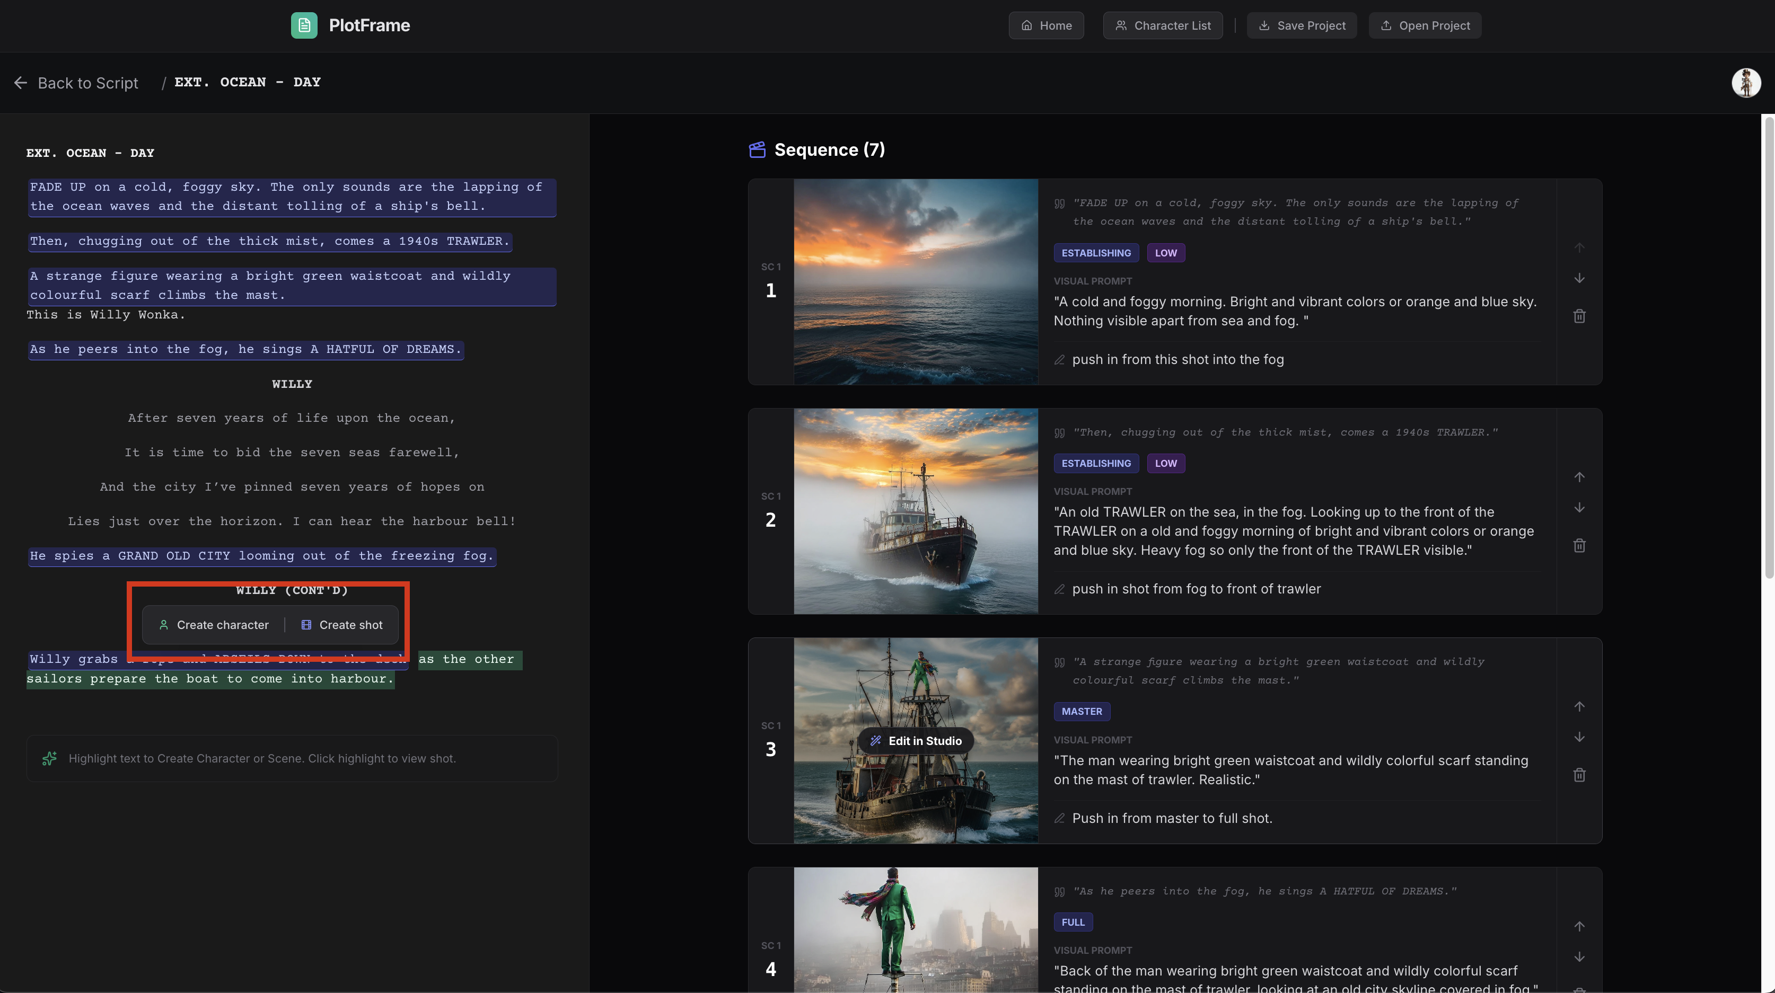This screenshot has width=1775, height=993.
Task: Edit shot 1 camera note pencil icon
Action: [x=1060, y=359]
